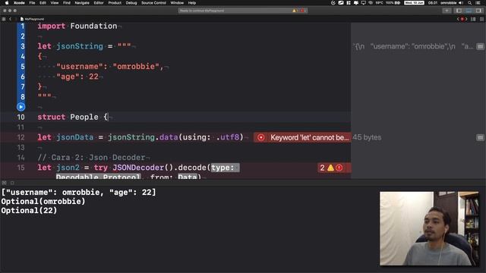Click the '"age": 22' line

[x=77, y=77]
